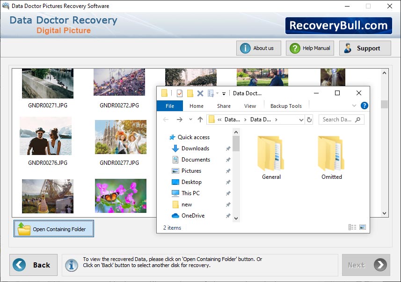Click navigation pane scroll down arrow
401x282 pixels.
click(236, 219)
